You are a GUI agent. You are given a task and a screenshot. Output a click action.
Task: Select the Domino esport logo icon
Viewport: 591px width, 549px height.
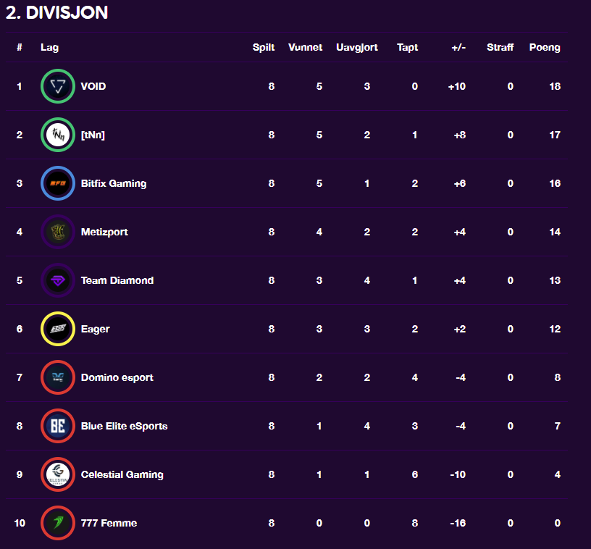[x=58, y=377]
